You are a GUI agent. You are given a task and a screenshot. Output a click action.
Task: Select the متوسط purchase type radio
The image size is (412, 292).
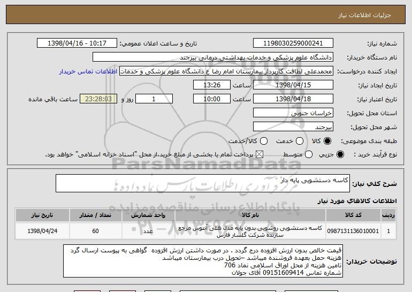coord(309,154)
